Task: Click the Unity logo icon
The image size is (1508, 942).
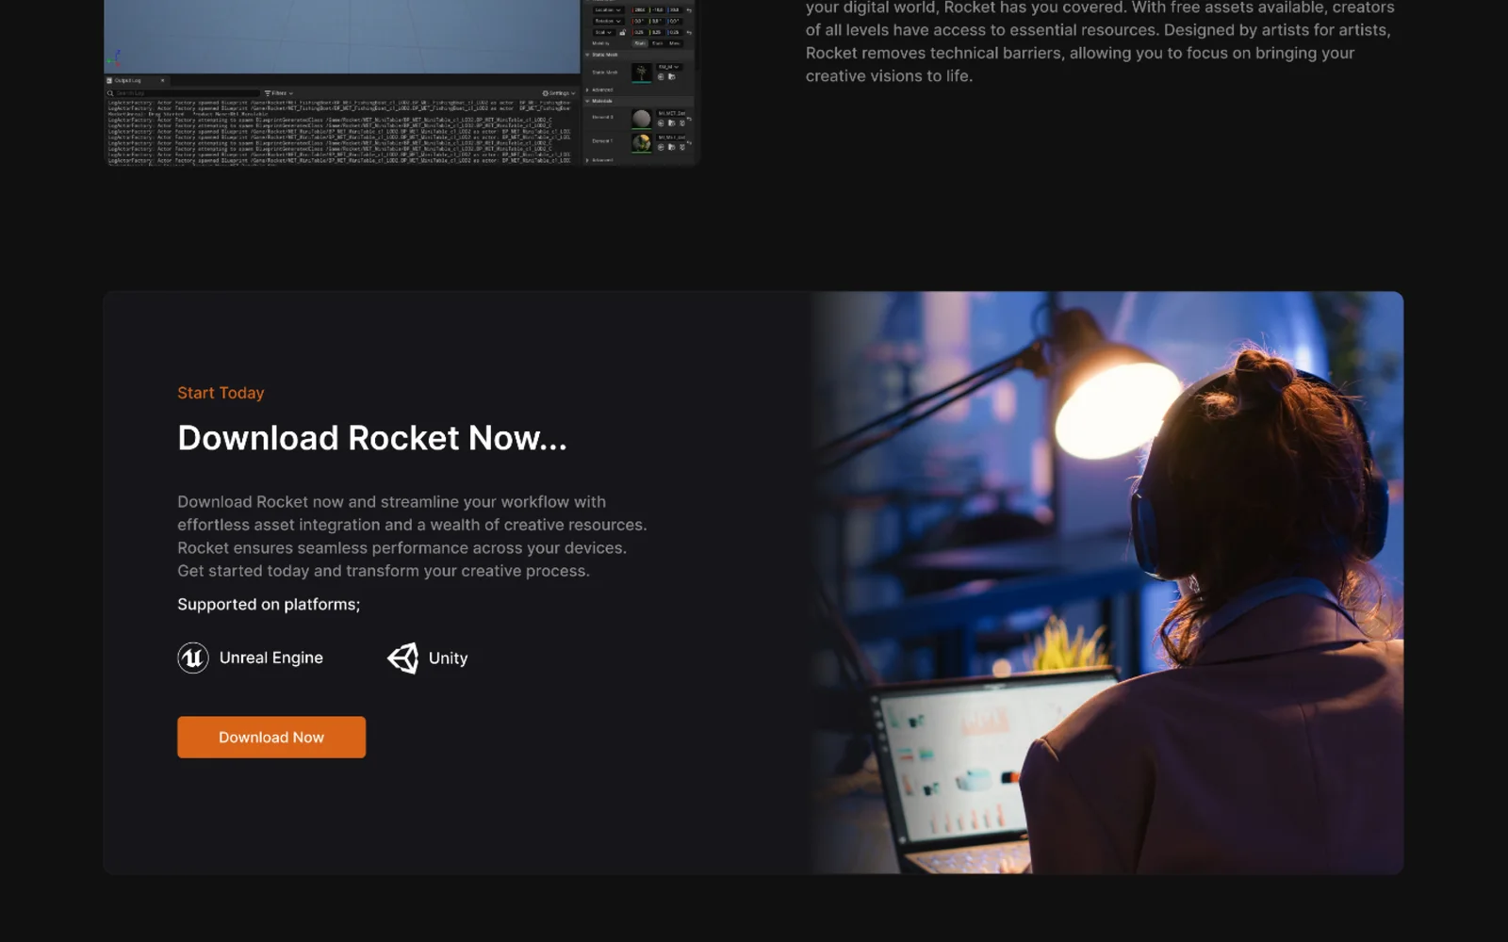Action: [403, 658]
